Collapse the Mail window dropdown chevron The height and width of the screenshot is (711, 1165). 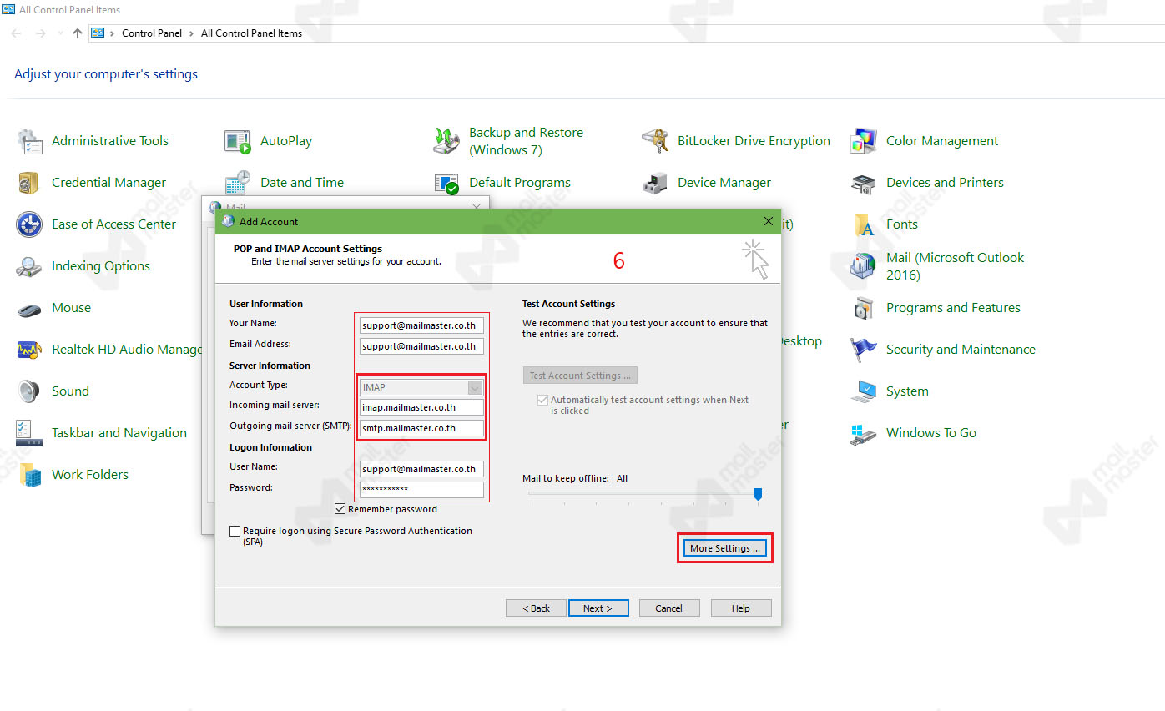(476, 204)
